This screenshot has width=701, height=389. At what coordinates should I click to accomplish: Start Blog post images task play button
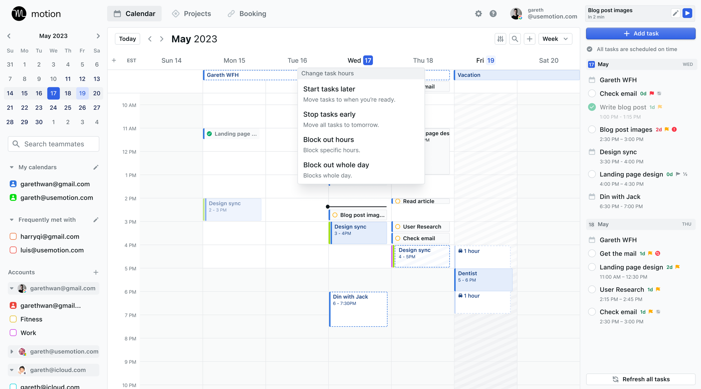click(x=687, y=13)
